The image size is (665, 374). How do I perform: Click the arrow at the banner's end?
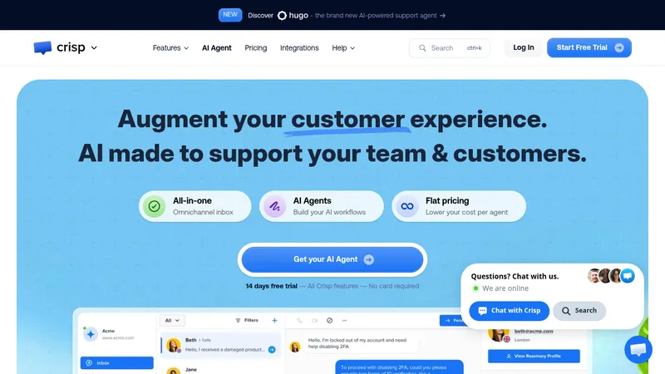pos(443,16)
